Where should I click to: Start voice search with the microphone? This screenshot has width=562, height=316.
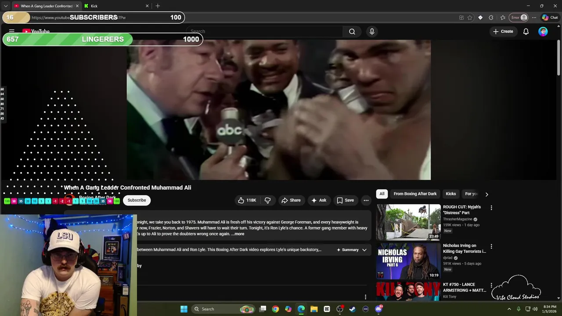372,32
